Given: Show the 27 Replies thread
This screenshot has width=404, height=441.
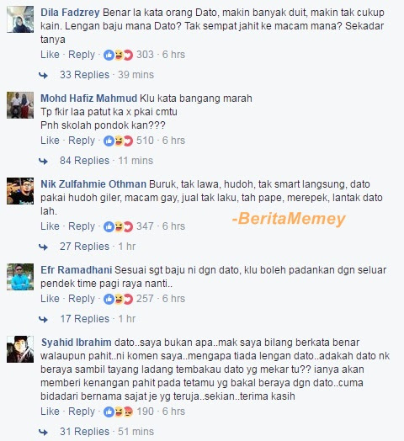Looking at the screenshot, I should pyautogui.click(x=84, y=247).
